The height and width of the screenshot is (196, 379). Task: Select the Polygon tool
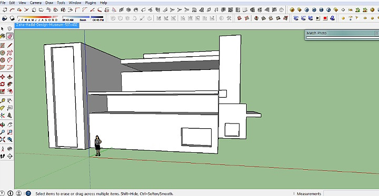point(3,60)
